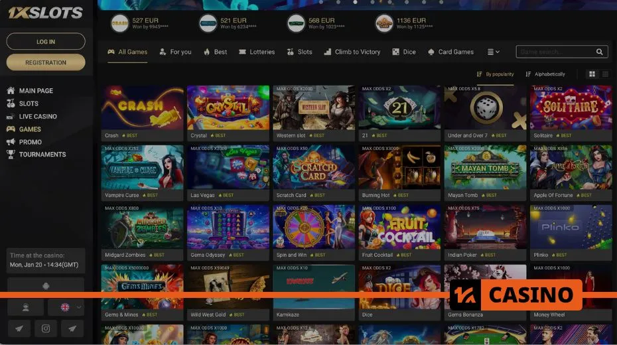The image size is (617, 345).
Task: Open the Burning Hot game
Action: tap(399, 172)
